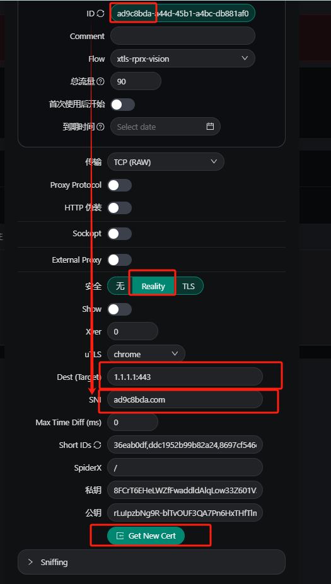Toggle the 首次使用后开始 switch
The width and height of the screenshot is (331, 584).
[123, 105]
